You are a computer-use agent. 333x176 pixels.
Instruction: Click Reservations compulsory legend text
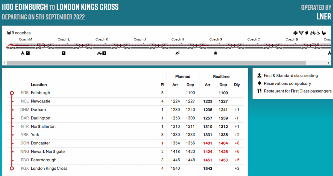click(x=287, y=83)
